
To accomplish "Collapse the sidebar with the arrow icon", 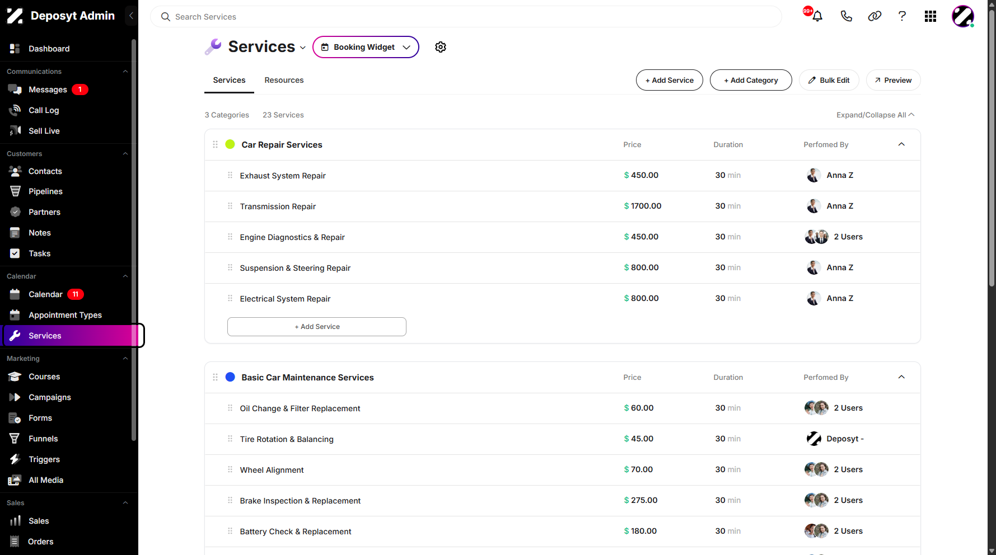I will point(131,16).
